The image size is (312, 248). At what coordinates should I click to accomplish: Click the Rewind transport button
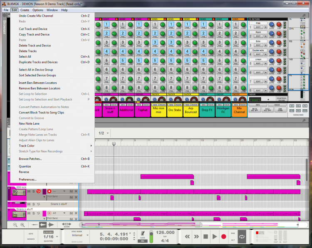tap(187, 236)
